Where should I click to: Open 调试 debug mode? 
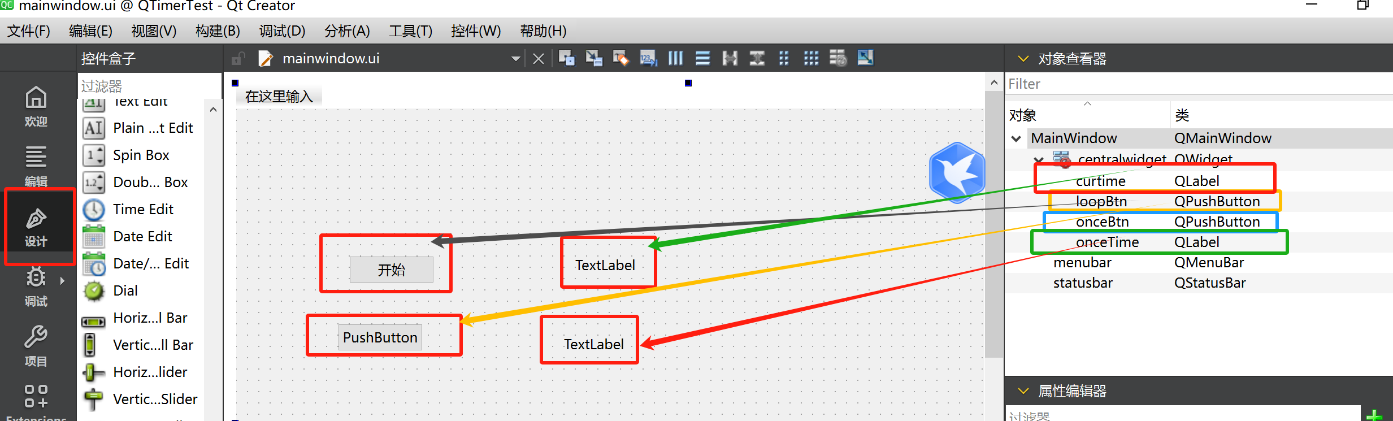click(x=36, y=286)
